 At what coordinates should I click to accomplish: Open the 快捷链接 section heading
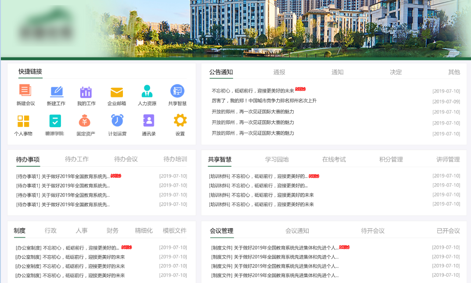[x=30, y=72]
